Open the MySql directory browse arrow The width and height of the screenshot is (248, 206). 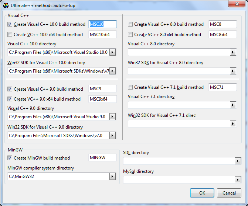(237, 179)
